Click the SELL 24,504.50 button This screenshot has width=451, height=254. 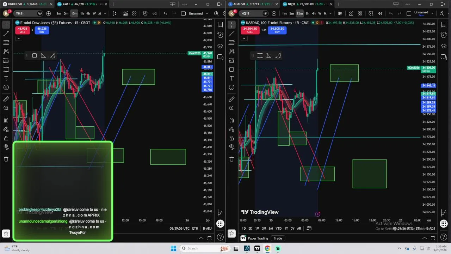point(250,30)
